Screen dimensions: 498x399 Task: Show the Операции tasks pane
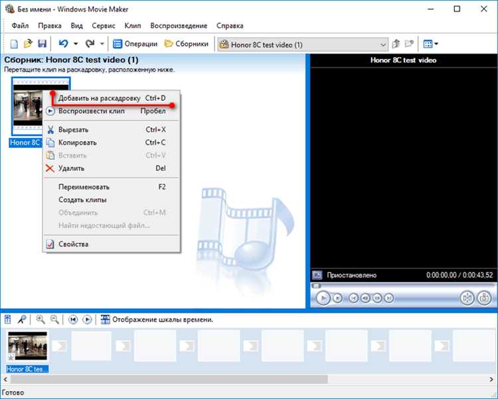pyautogui.click(x=135, y=44)
